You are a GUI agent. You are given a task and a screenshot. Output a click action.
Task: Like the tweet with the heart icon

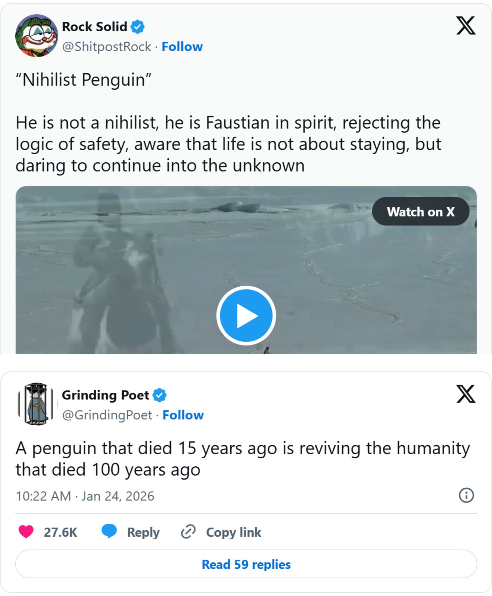tap(26, 532)
